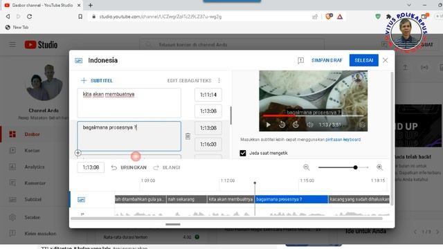Rewind 10 seconds in video preview

click(x=282, y=124)
